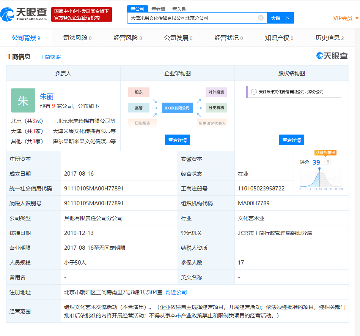This screenshot has width=360, height=336.
Task: Switch to the 查老板 search tab
Action: pyautogui.click(x=158, y=9)
